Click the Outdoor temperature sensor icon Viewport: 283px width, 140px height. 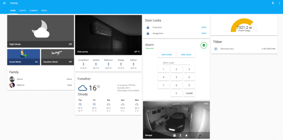[133, 64]
